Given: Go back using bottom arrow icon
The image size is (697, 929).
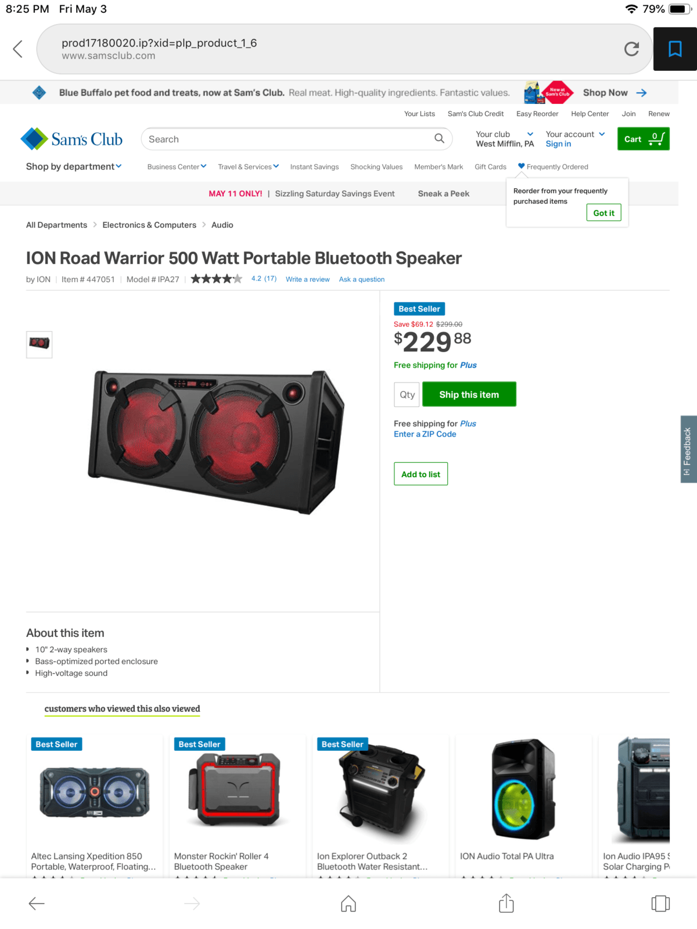Looking at the screenshot, I should click(x=37, y=903).
